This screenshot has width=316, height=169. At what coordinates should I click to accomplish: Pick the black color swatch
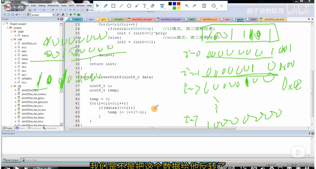pos(170,4)
